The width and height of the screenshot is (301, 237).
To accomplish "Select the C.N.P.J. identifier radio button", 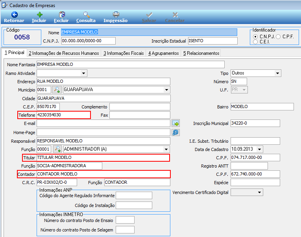I will [255, 37].
